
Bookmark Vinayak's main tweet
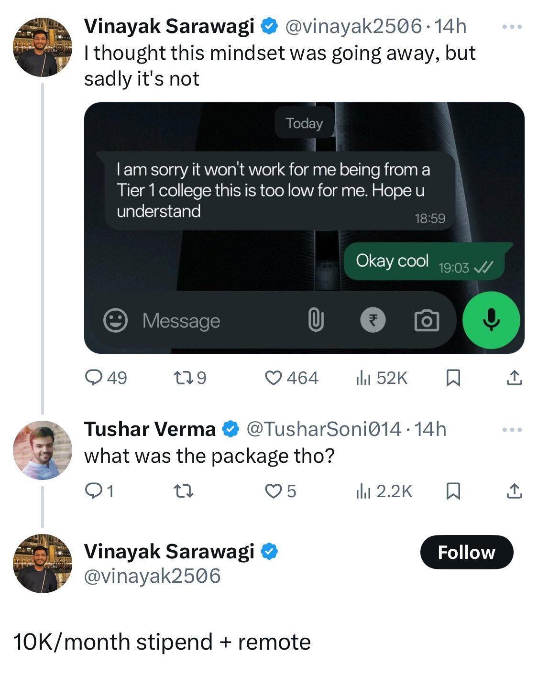[x=453, y=378]
